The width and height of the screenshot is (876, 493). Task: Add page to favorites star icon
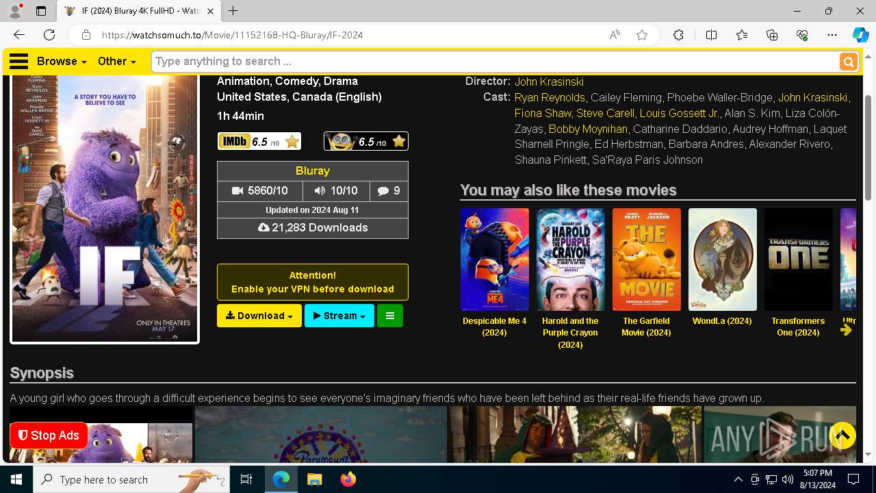(x=642, y=35)
